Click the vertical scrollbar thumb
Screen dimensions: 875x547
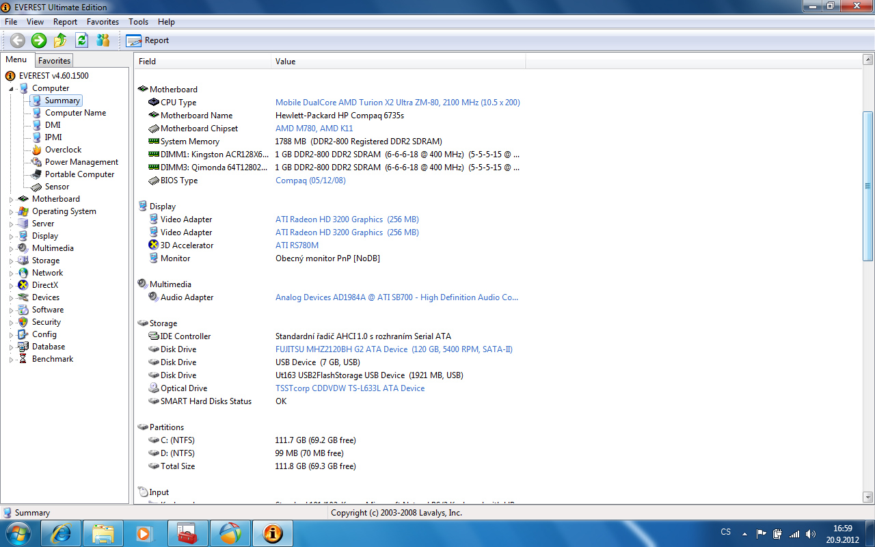click(x=867, y=186)
